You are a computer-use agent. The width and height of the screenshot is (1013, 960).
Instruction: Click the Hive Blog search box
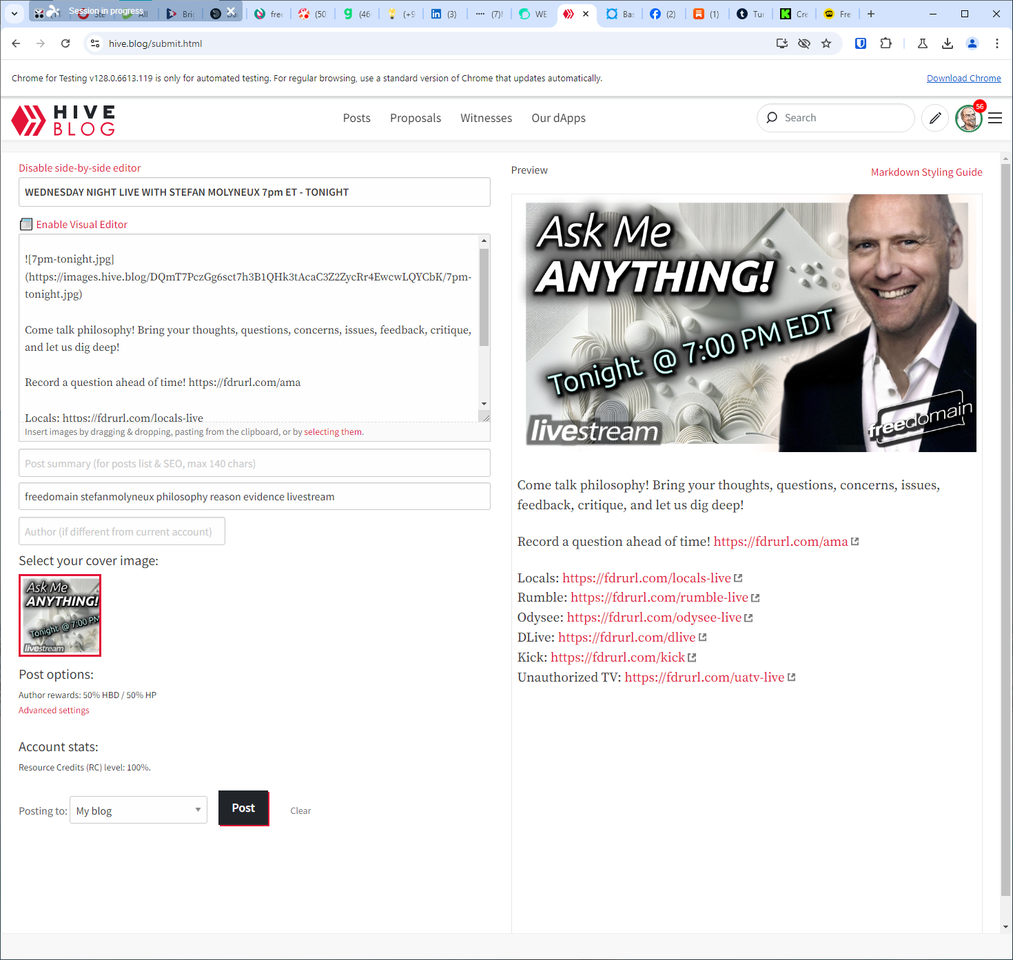836,118
